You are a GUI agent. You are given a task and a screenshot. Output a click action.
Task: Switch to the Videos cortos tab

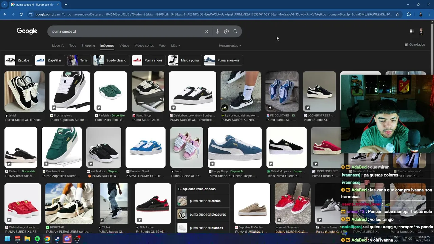pos(144,46)
